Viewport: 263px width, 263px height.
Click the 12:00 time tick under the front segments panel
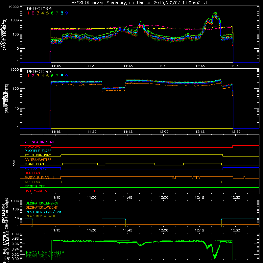pos(164,66)
